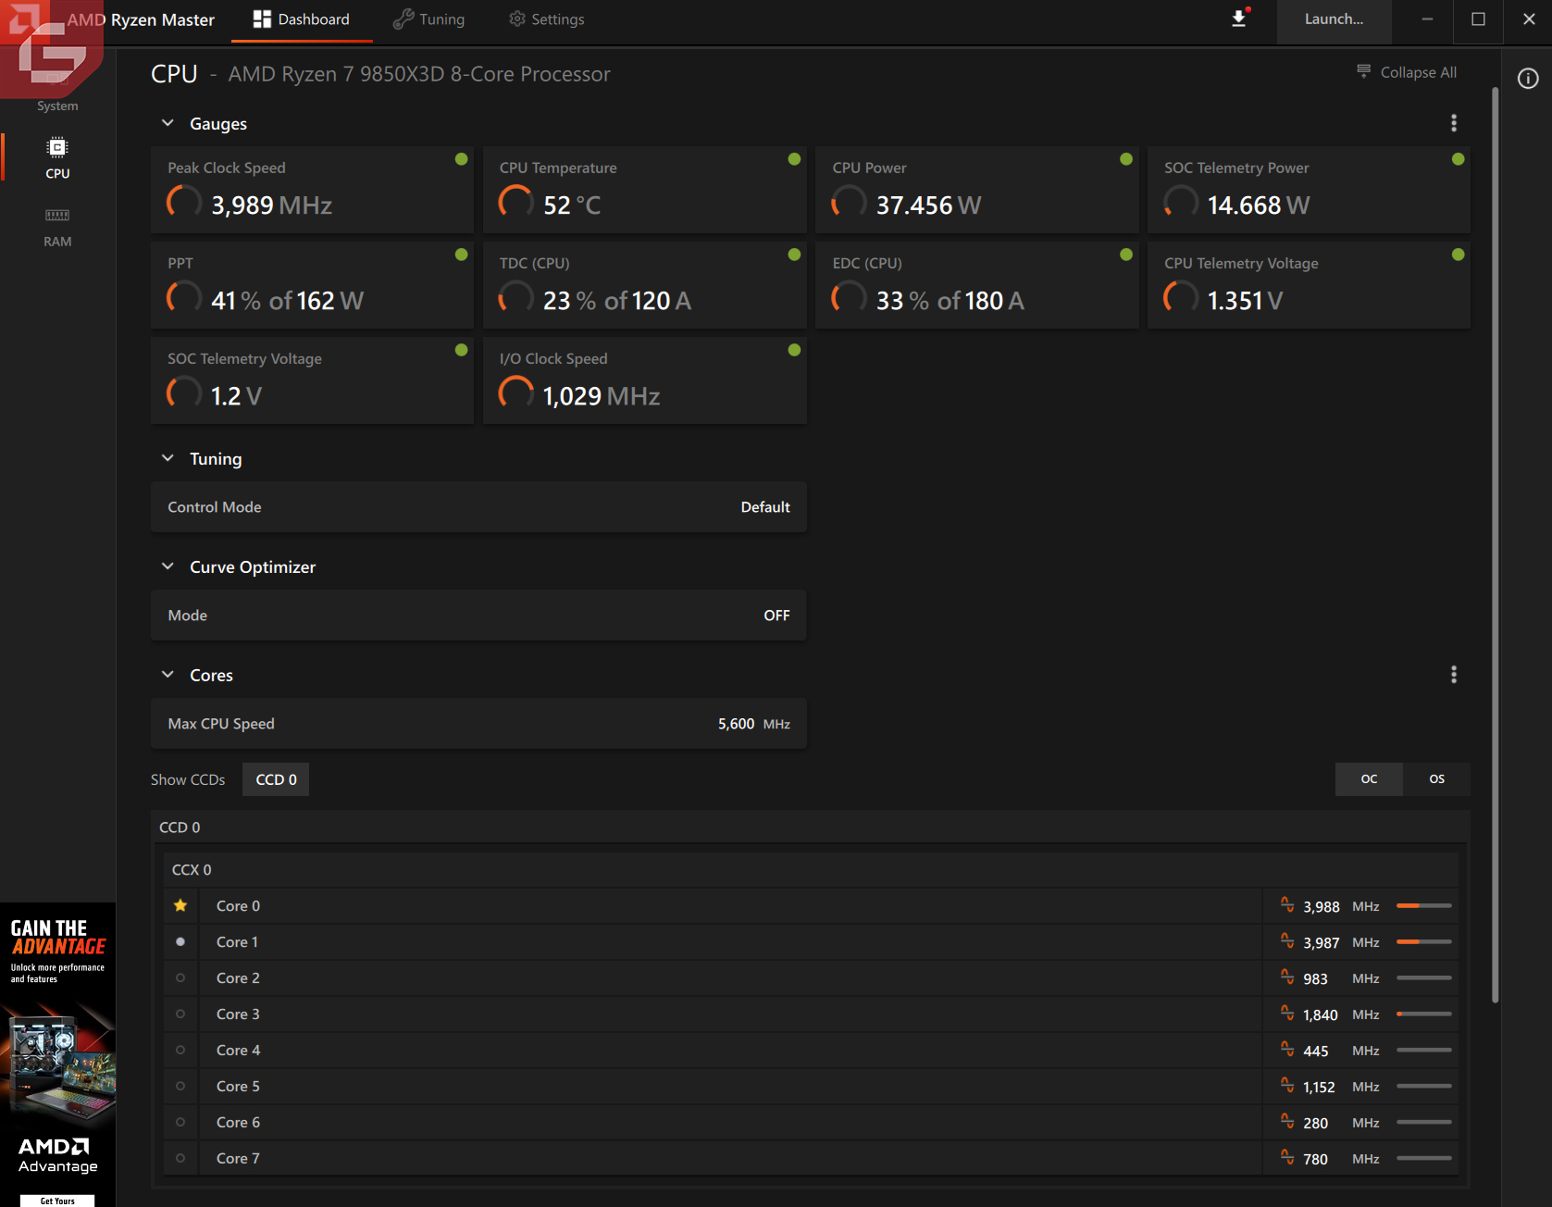Toggle the CCD 0 filter button
This screenshot has width=1552, height=1207.
point(276,779)
